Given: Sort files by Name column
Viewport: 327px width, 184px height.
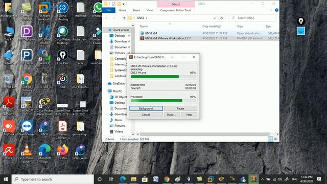Looking at the screenshot, I should pos(144,26).
